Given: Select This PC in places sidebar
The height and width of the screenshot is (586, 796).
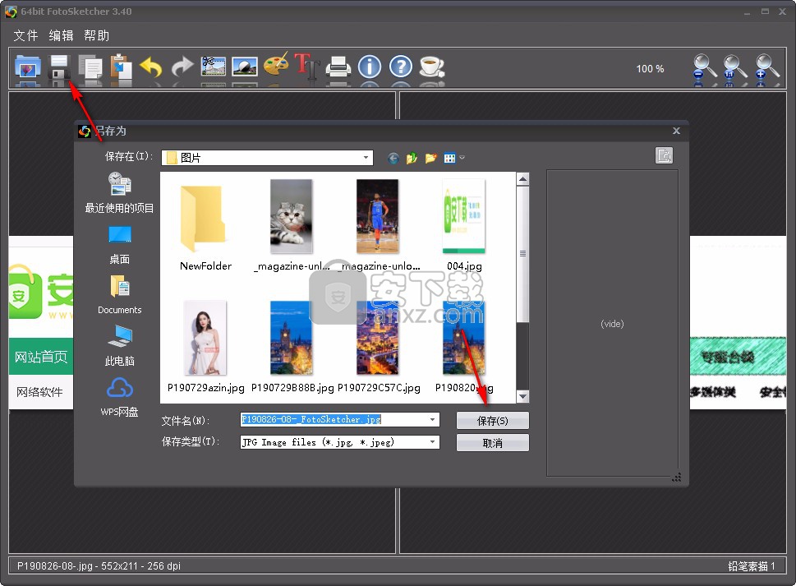Looking at the screenshot, I should tap(119, 345).
